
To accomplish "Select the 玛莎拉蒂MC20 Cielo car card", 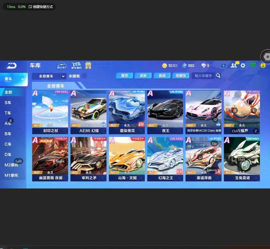I will (x=204, y=112).
